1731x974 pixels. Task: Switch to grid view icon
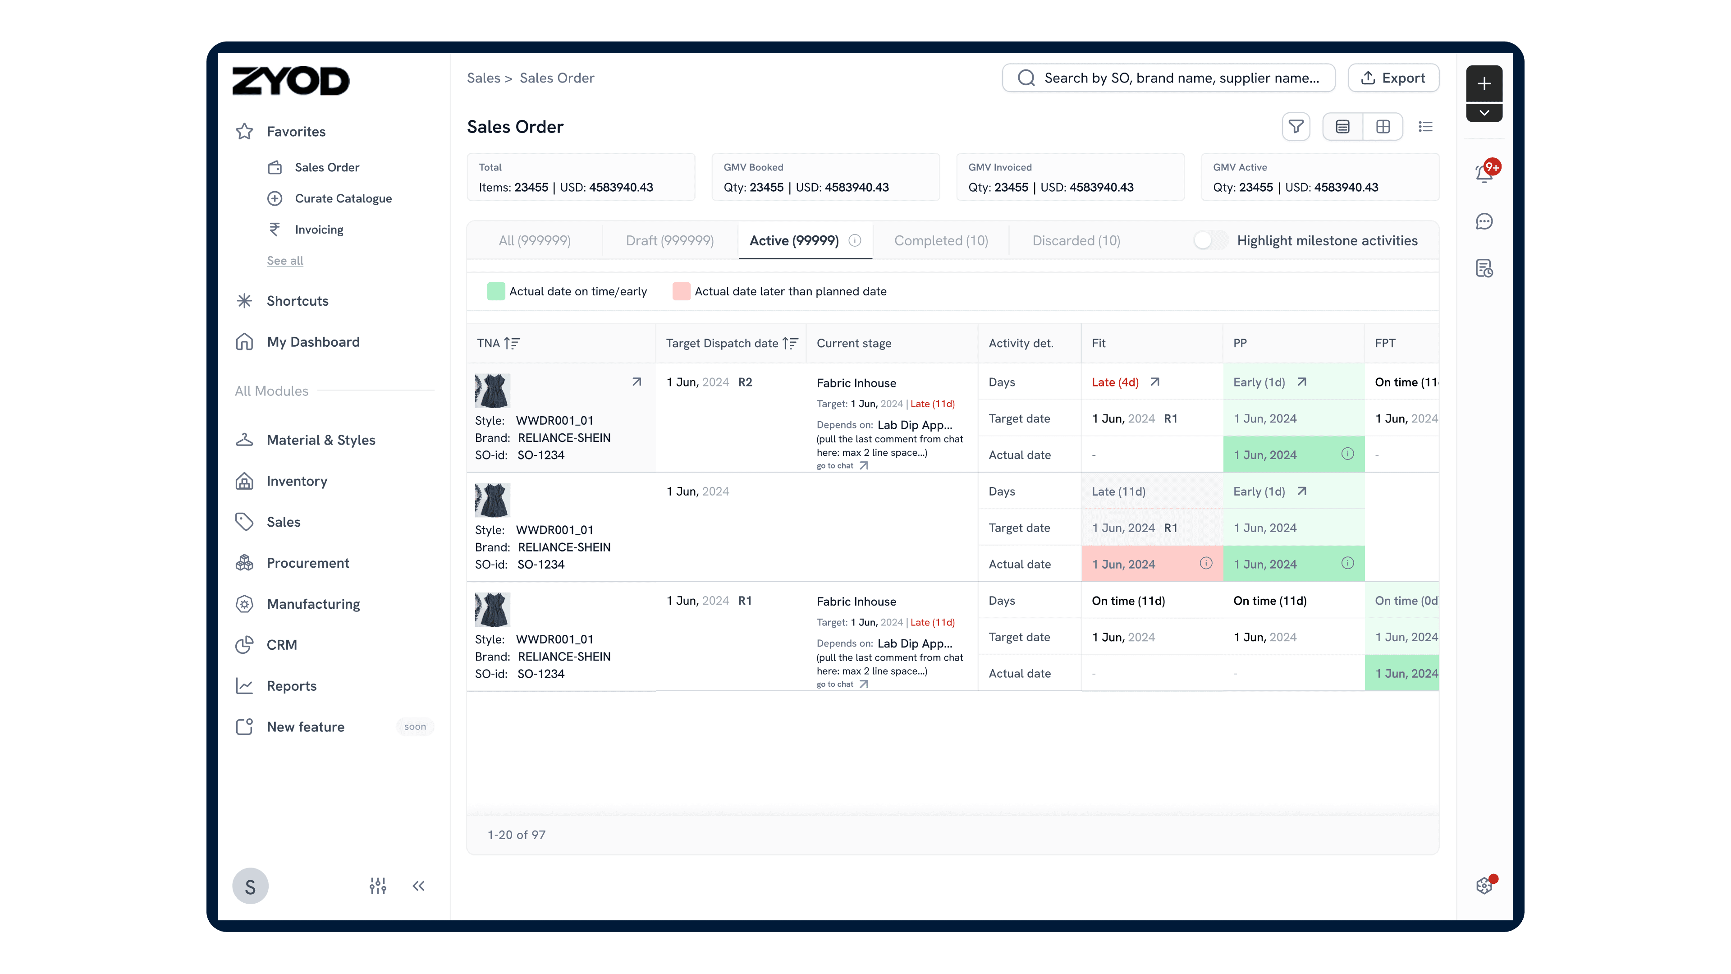pyautogui.click(x=1383, y=126)
